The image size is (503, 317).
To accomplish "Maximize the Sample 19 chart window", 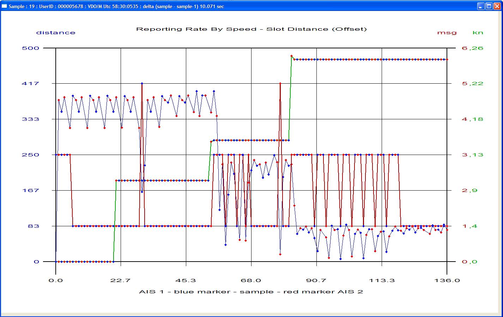I will tap(489, 6).
